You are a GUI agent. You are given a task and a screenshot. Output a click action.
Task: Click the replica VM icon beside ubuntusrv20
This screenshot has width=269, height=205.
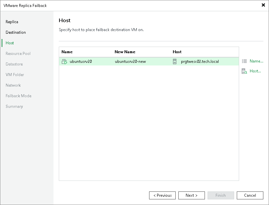pos(64,61)
